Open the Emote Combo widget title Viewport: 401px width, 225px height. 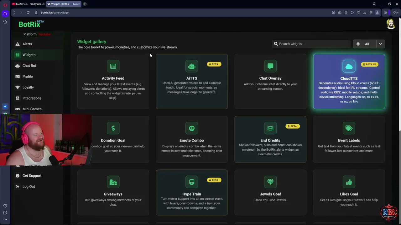point(192,141)
